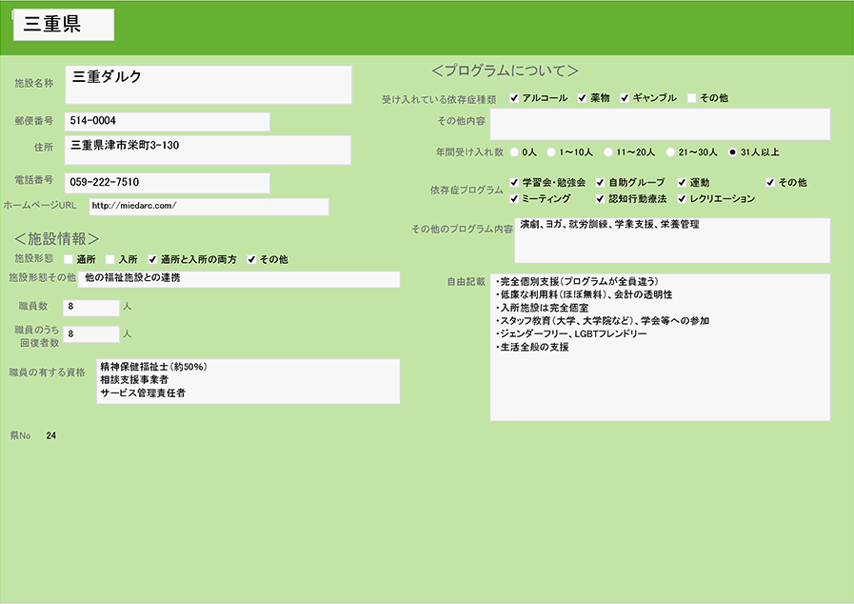Screen dimensions: 854x604
Task: Select the 31人以上 radio button
Action: 732,151
